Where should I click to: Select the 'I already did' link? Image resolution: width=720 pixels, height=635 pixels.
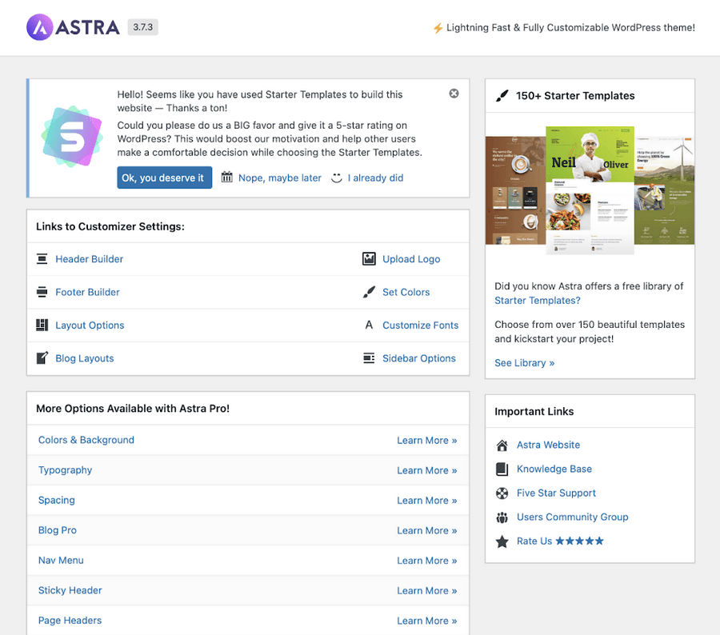click(375, 178)
